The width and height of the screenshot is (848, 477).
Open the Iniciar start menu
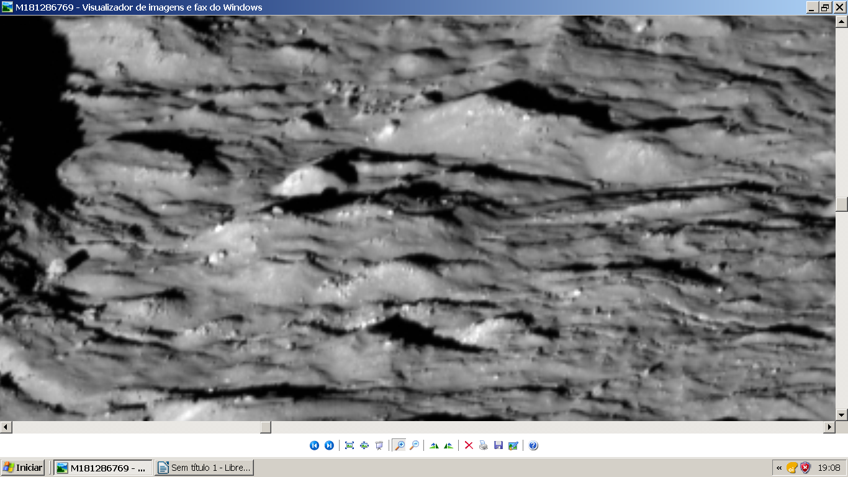pyautogui.click(x=23, y=468)
